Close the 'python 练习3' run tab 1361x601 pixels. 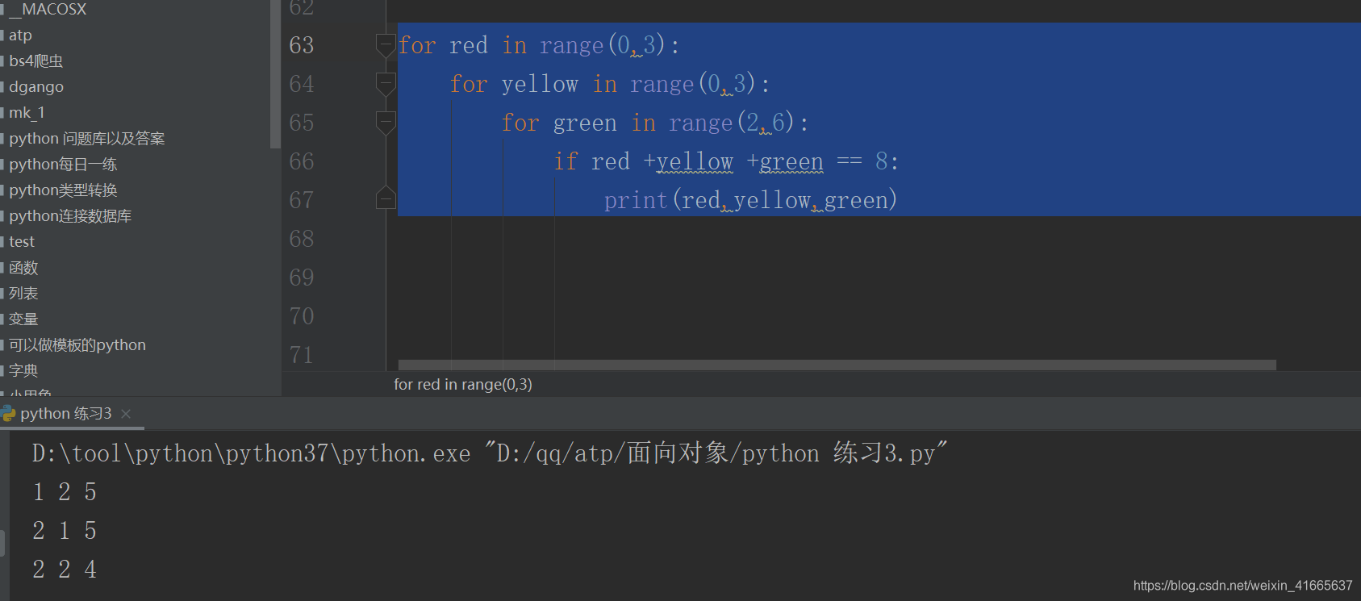(x=126, y=414)
